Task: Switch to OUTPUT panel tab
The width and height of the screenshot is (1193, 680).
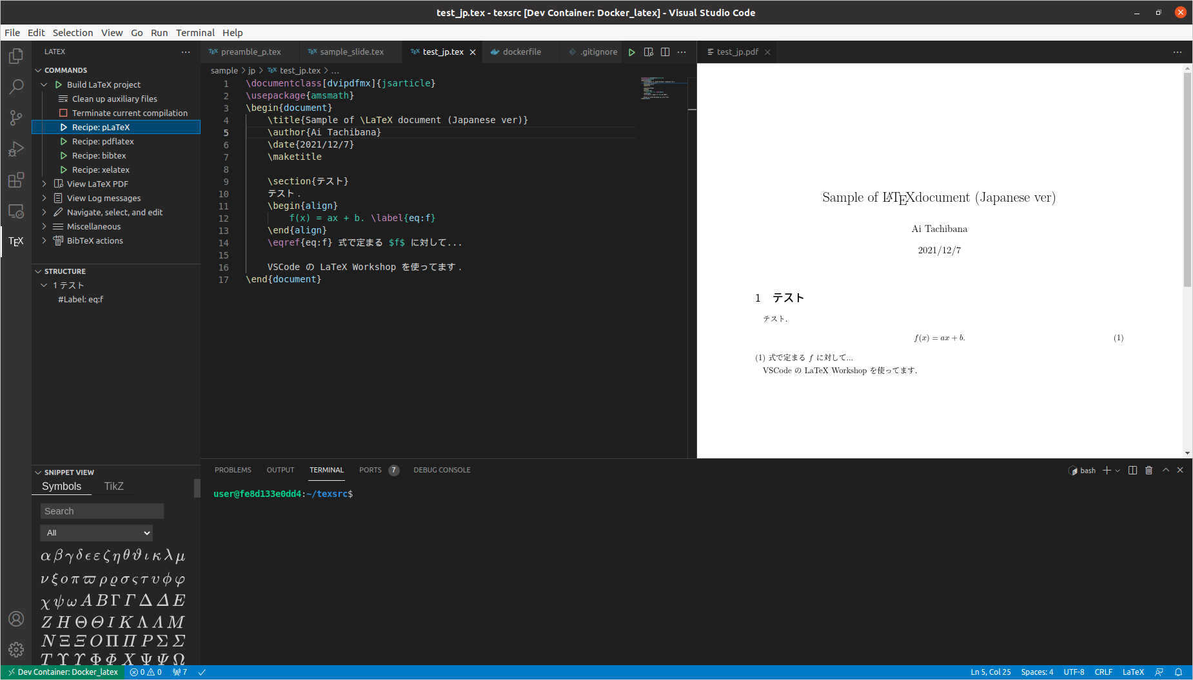Action: click(281, 471)
